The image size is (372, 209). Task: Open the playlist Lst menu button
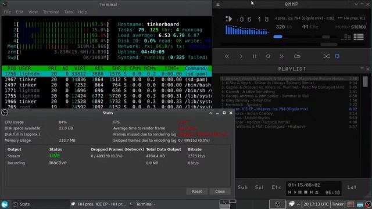tap(352, 187)
